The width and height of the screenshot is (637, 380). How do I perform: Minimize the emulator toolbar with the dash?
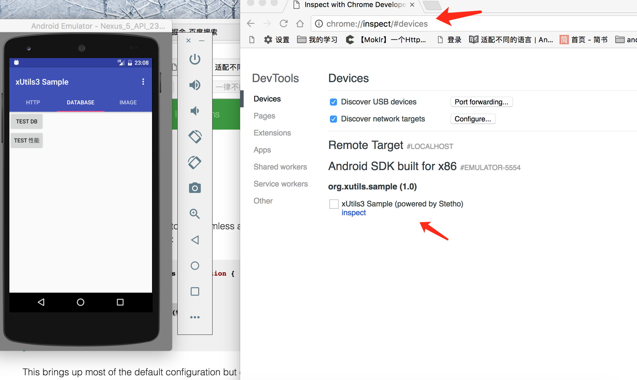point(202,40)
